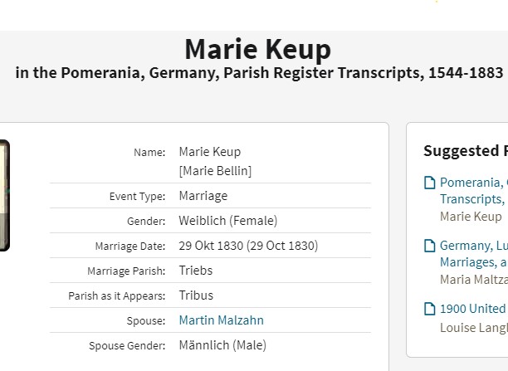Select Louise Lang name under 1900 United
The width and height of the screenshot is (508, 371).
click(x=474, y=328)
